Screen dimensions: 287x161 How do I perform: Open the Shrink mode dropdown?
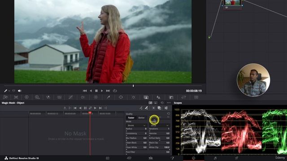point(136,126)
